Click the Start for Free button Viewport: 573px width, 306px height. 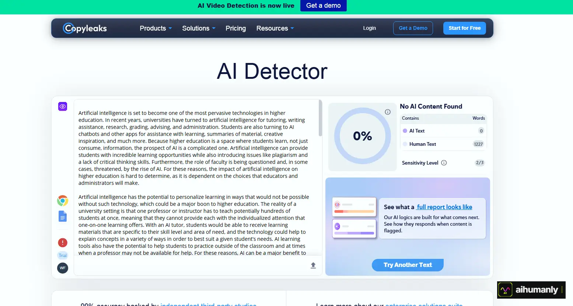pyautogui.click(x=465, y=28)
